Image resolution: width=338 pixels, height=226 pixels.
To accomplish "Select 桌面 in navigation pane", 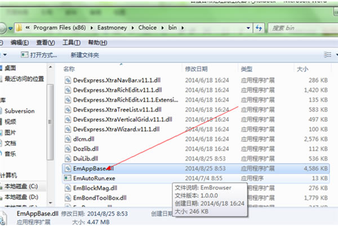I will [x=10, y=68].
